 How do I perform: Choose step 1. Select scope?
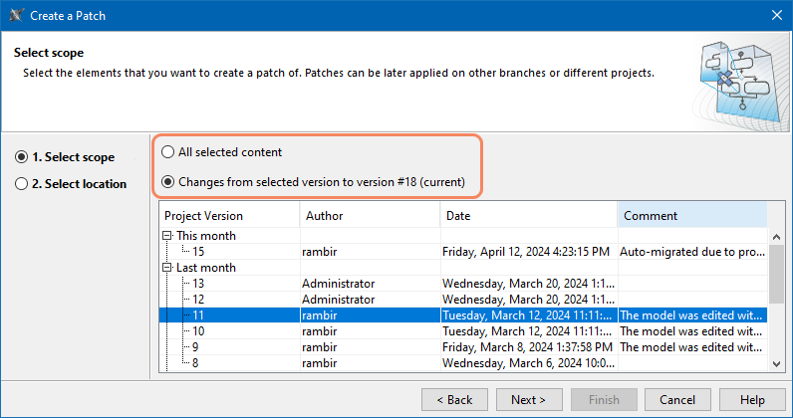[x=21, y=157]
